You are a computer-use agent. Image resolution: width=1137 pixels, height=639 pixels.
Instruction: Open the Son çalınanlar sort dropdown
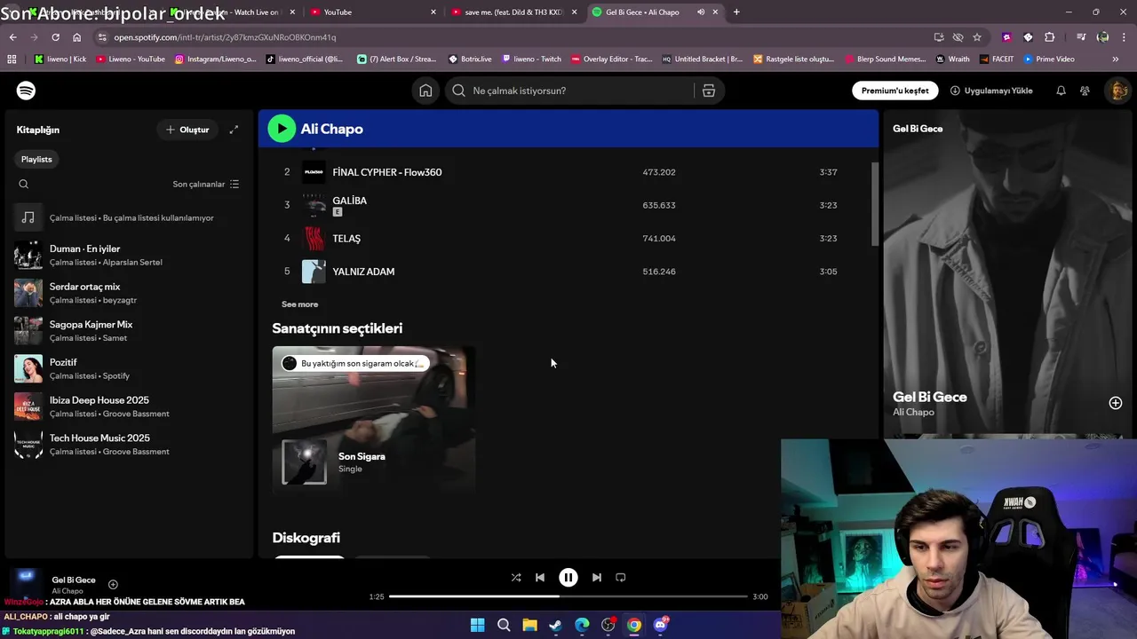click(x=206, y=184)
